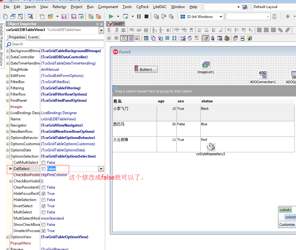Screen dimensions: 296x250
Task: Click the Save All double-floppy icon
Action: tap(74, 16)
